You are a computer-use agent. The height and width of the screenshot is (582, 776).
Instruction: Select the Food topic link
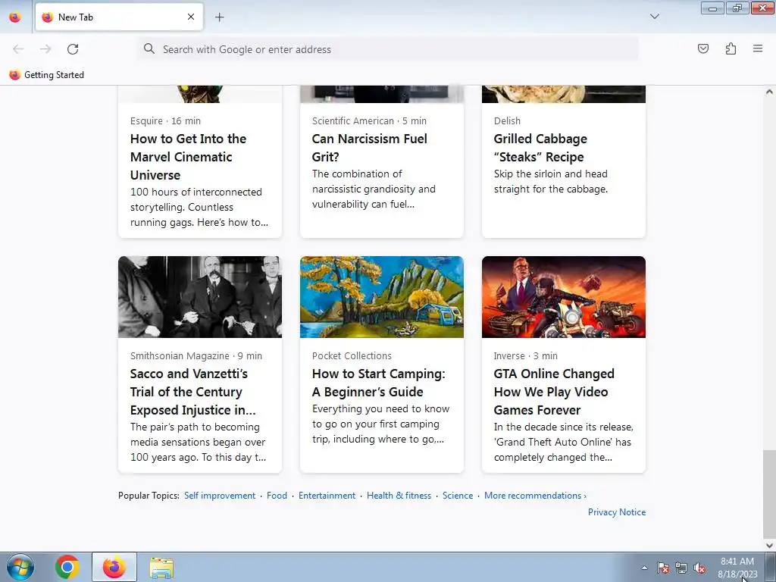pyautogui.click(x=277, y=496)
